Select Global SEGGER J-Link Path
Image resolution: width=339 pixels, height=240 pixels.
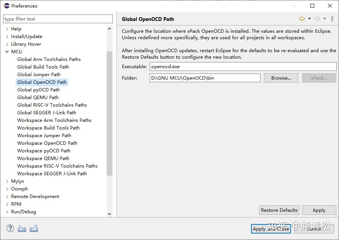coord(46,113)
